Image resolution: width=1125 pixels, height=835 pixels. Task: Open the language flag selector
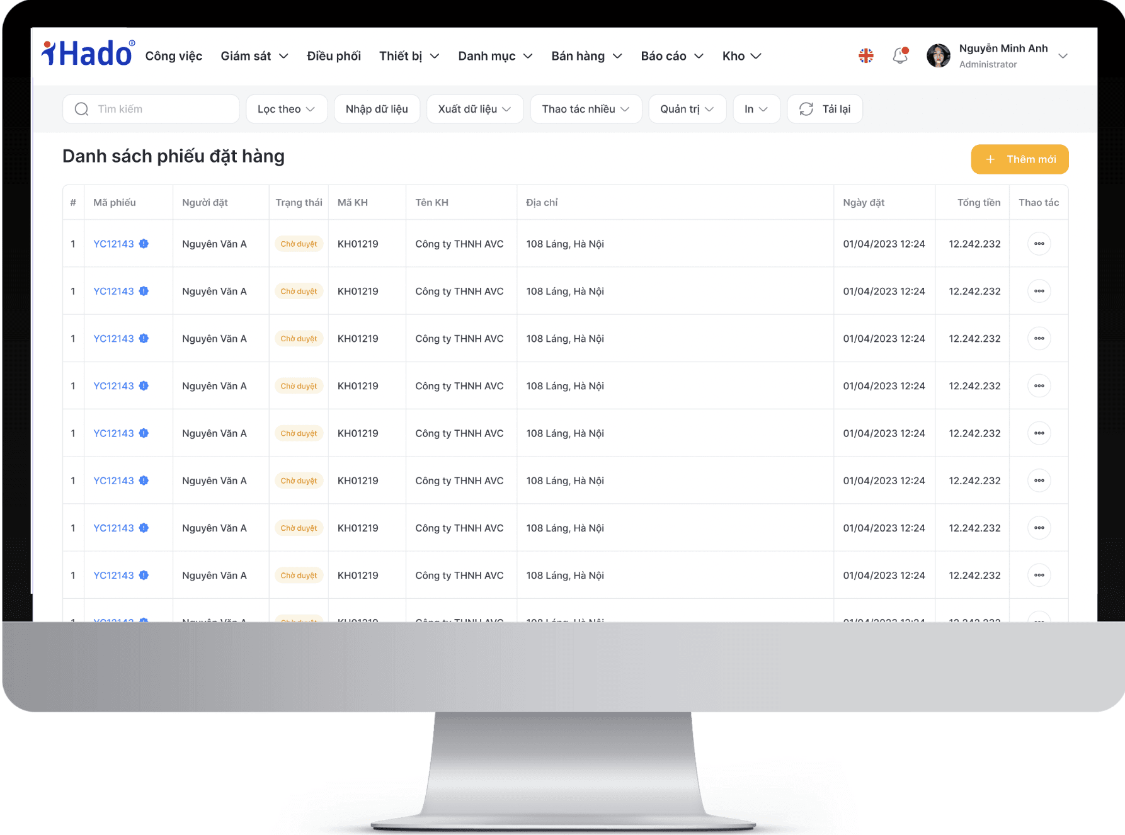pos(866,56)
